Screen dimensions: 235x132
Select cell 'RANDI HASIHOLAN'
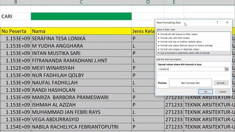pos(81,90)
